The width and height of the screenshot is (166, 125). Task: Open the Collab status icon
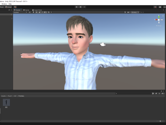(155, 7)
